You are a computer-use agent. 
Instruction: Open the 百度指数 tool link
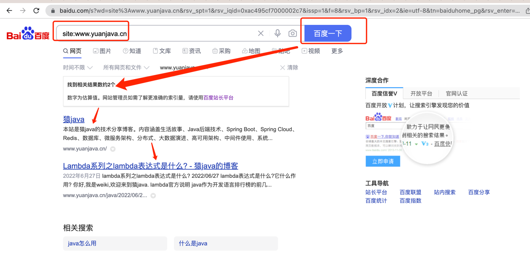click(x=410, y=201)
